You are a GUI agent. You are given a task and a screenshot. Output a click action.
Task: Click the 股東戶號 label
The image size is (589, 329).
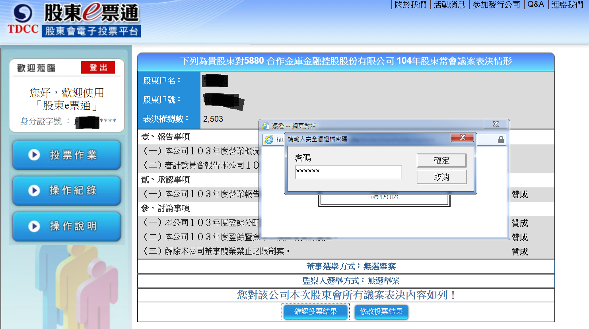point(162,99)
